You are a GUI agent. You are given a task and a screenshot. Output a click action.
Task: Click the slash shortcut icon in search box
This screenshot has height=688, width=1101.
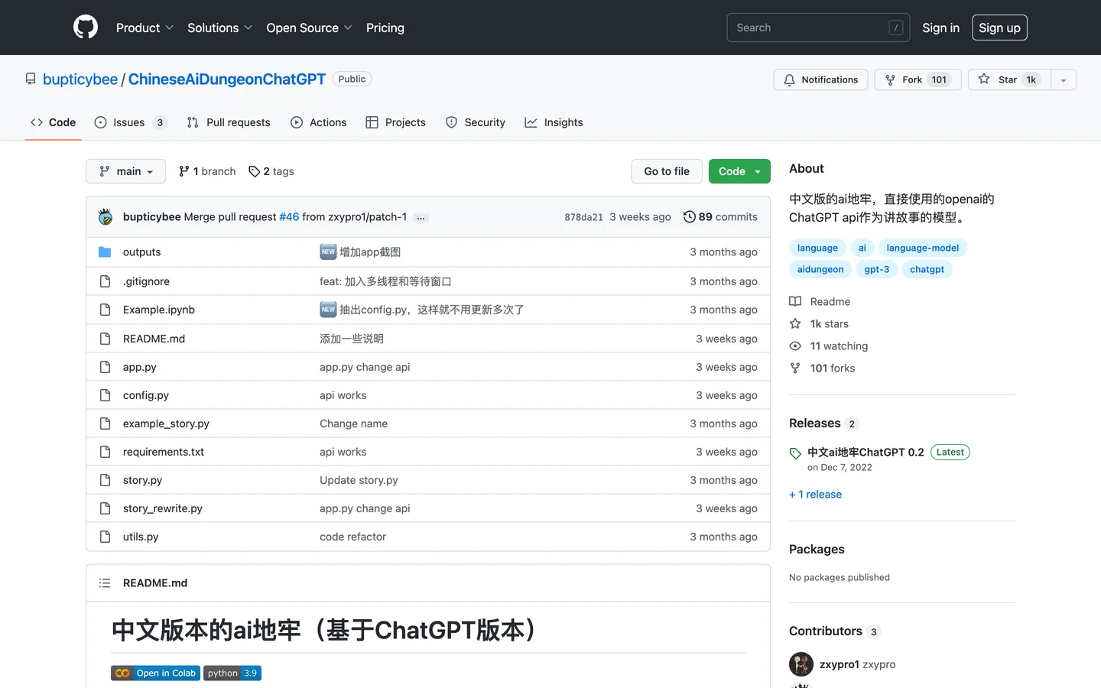896,28
